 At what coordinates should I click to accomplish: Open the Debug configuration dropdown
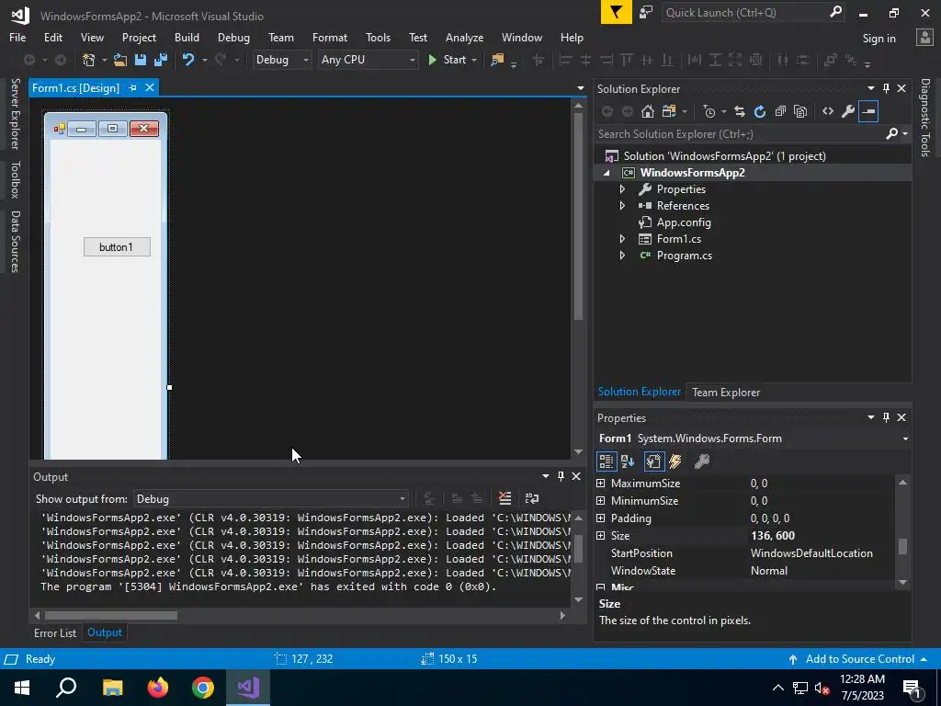pos(305,60)
